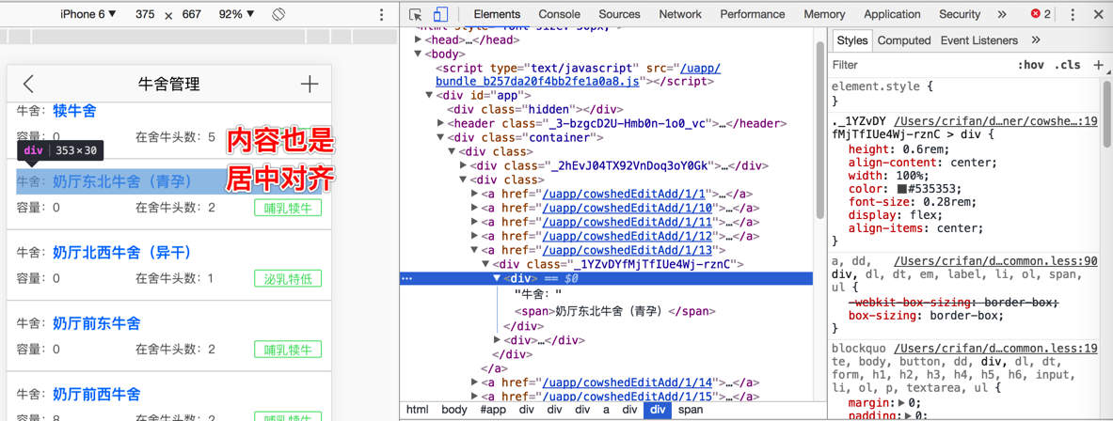Screen dimensions: 1113x421
Task: Click the back arrow in the app header
Action: coord(27,85)
